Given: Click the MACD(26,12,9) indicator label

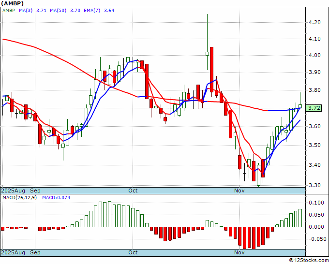Looking at the screenshot, I should click(x=19, y=198).
